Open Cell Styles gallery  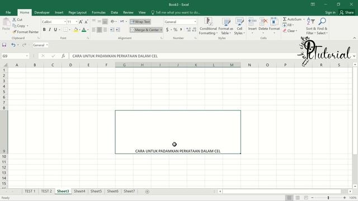tap(239, 26)
